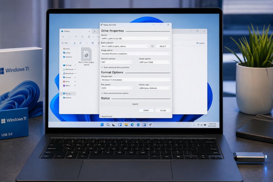
Task: Open the taskbar clock and date
Action: point(212,125)
